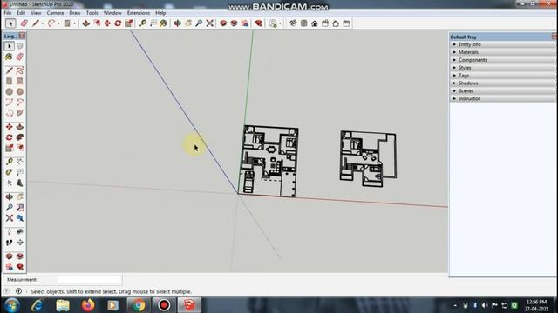Pick the Pan tool in left toolset
Image resolution: width=558 pixels, height=313 pixels.
pyautogui.click(x=20, y=196)
